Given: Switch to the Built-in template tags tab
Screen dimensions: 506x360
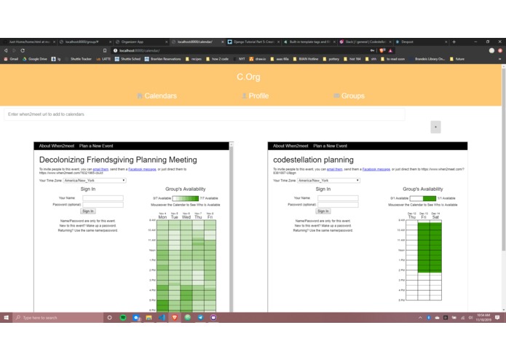Looking at the screenshot, I should click(x=309, y=42).
